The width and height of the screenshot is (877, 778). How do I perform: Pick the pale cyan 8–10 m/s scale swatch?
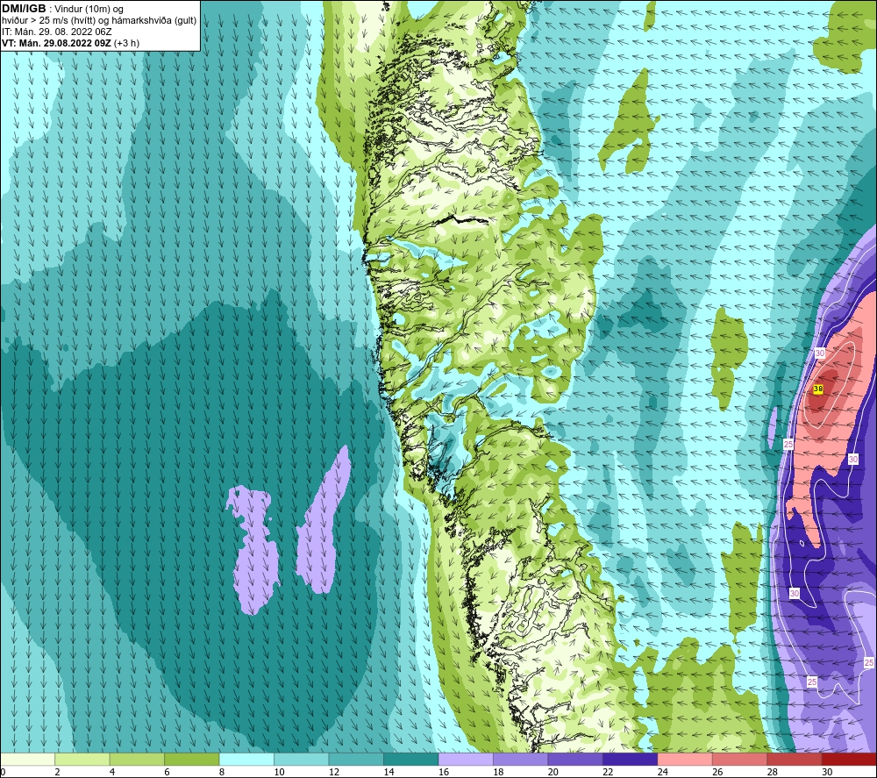(x=246, y=760)
